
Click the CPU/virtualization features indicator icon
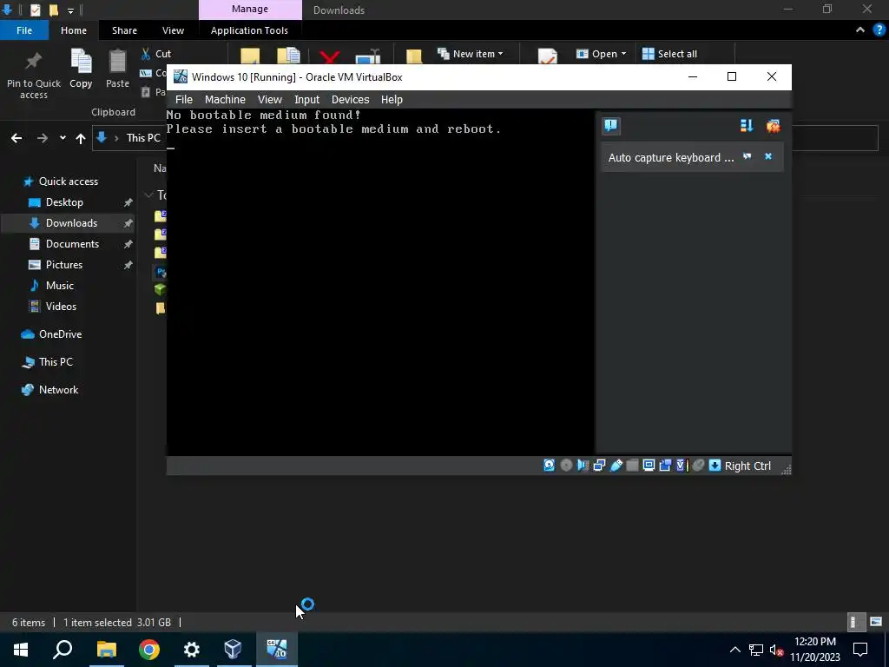click(682, 466)
